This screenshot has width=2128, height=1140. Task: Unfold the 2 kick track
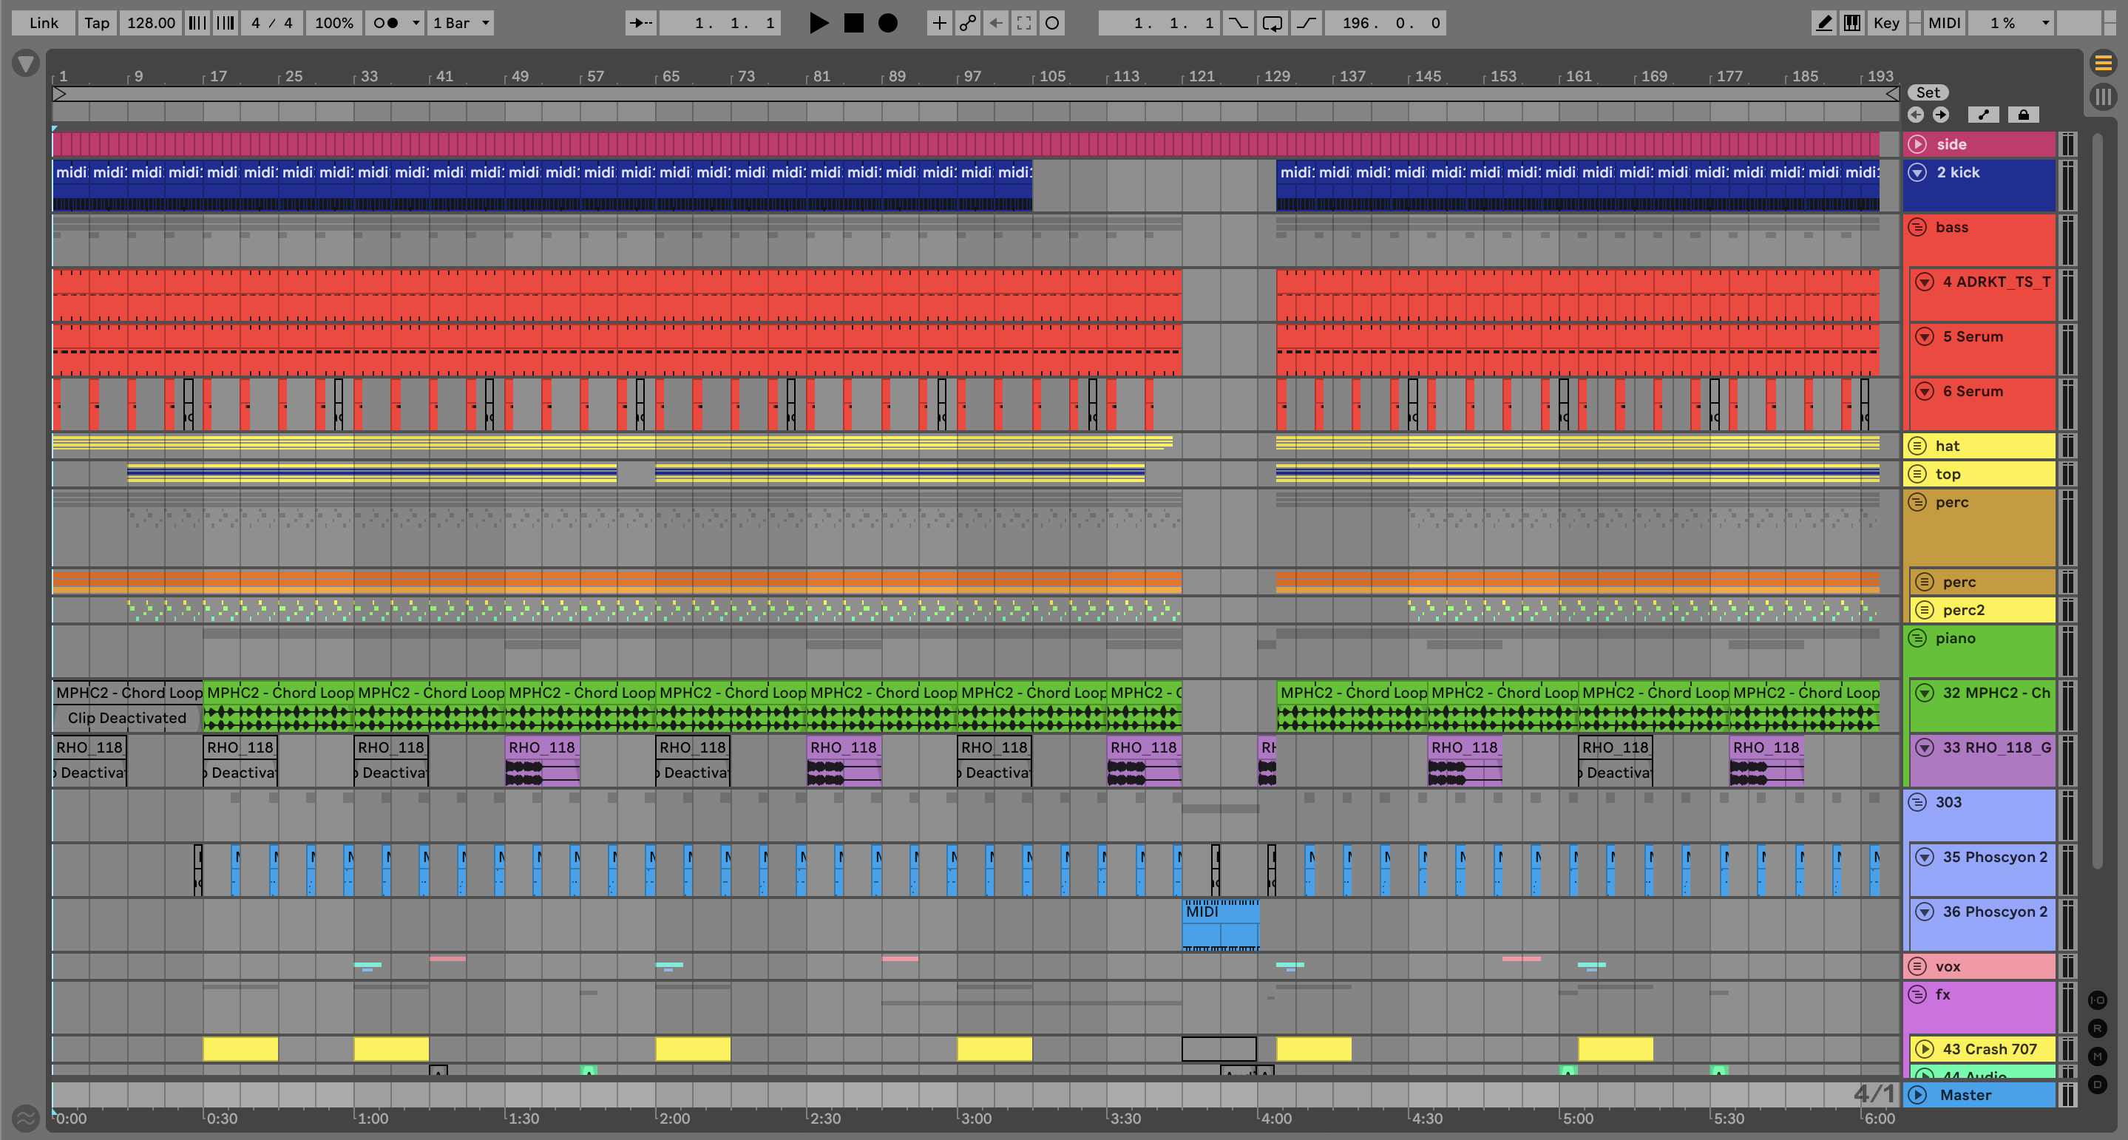point(1917,173)
